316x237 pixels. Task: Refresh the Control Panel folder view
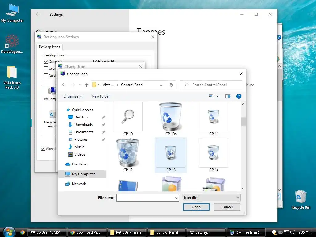click(171, 85)
